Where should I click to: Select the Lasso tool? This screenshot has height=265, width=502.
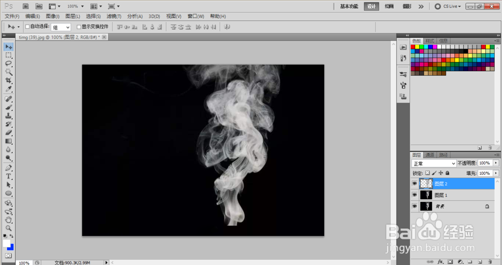coord(9,64)
